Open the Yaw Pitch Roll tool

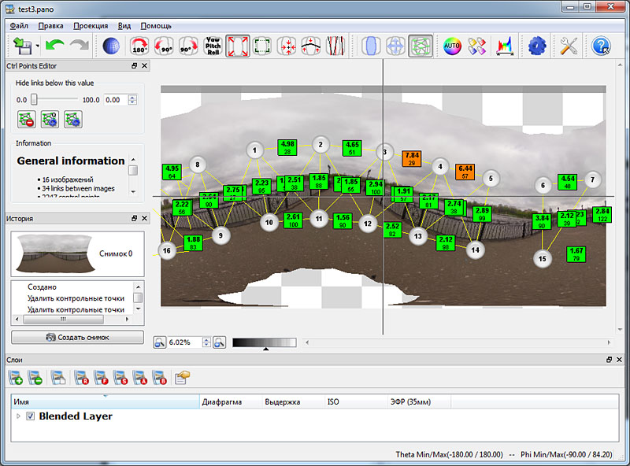213,46
